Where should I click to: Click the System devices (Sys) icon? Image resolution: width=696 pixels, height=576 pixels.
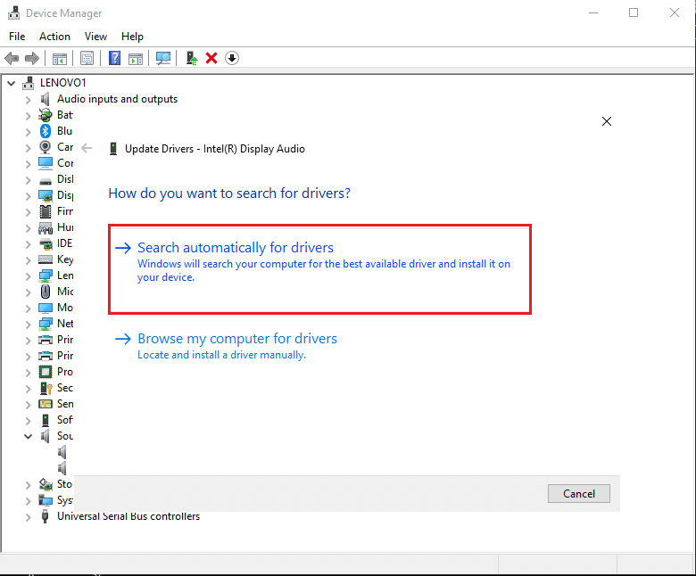46,500
